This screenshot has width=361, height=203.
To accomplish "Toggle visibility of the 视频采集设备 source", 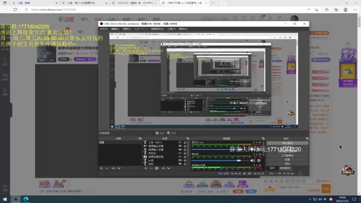I will point(180,157).
